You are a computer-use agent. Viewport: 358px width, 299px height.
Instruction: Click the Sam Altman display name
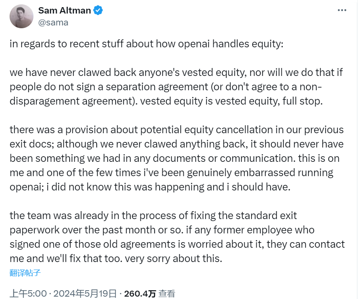[x=65, y=10]
